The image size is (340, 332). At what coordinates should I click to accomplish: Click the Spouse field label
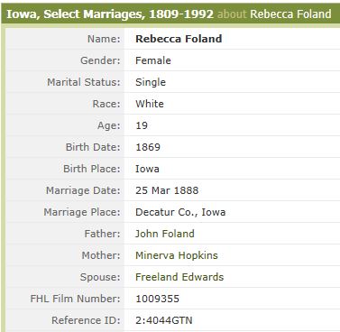pos(100,277)
